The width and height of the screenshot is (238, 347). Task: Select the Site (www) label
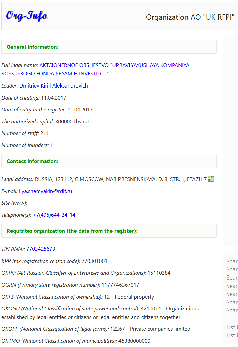[x=14, y=203]
